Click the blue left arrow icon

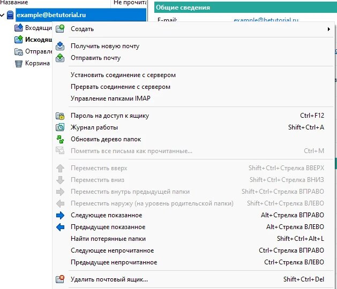(x=60, y=227)
